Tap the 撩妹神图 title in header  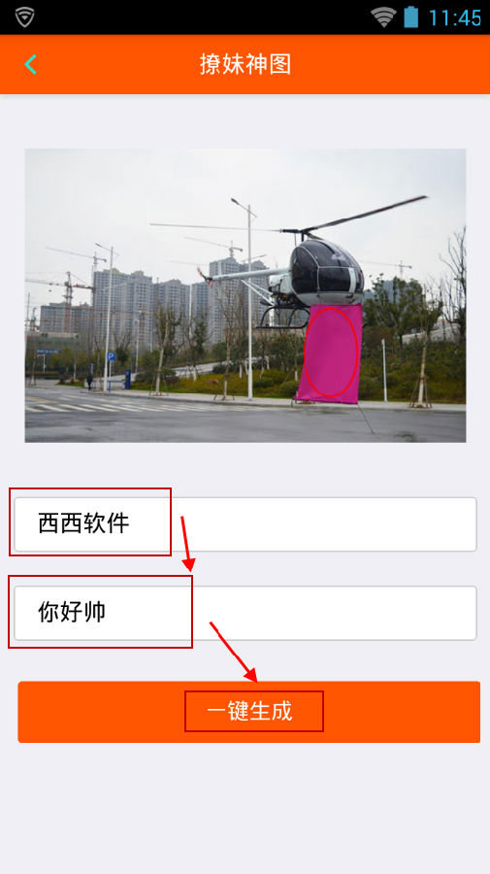point(245,65)
